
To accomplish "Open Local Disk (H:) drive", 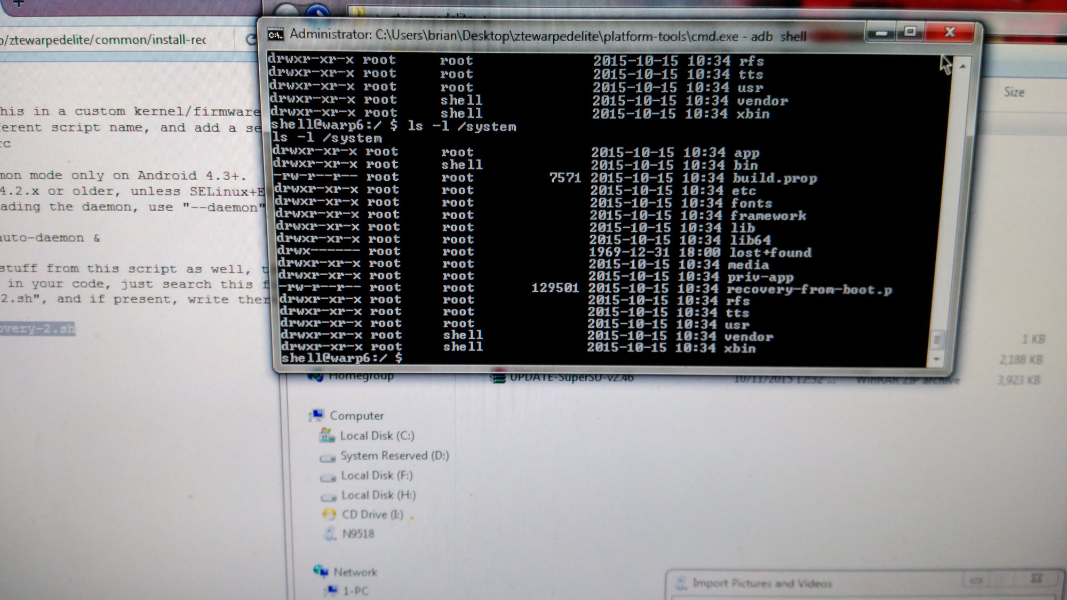I will click(378, 495).
